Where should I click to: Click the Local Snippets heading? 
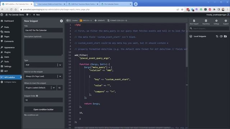tap(200, 36)
